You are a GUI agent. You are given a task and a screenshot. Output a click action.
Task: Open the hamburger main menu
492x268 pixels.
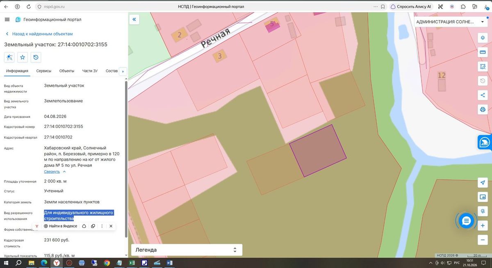pos(7,20)
